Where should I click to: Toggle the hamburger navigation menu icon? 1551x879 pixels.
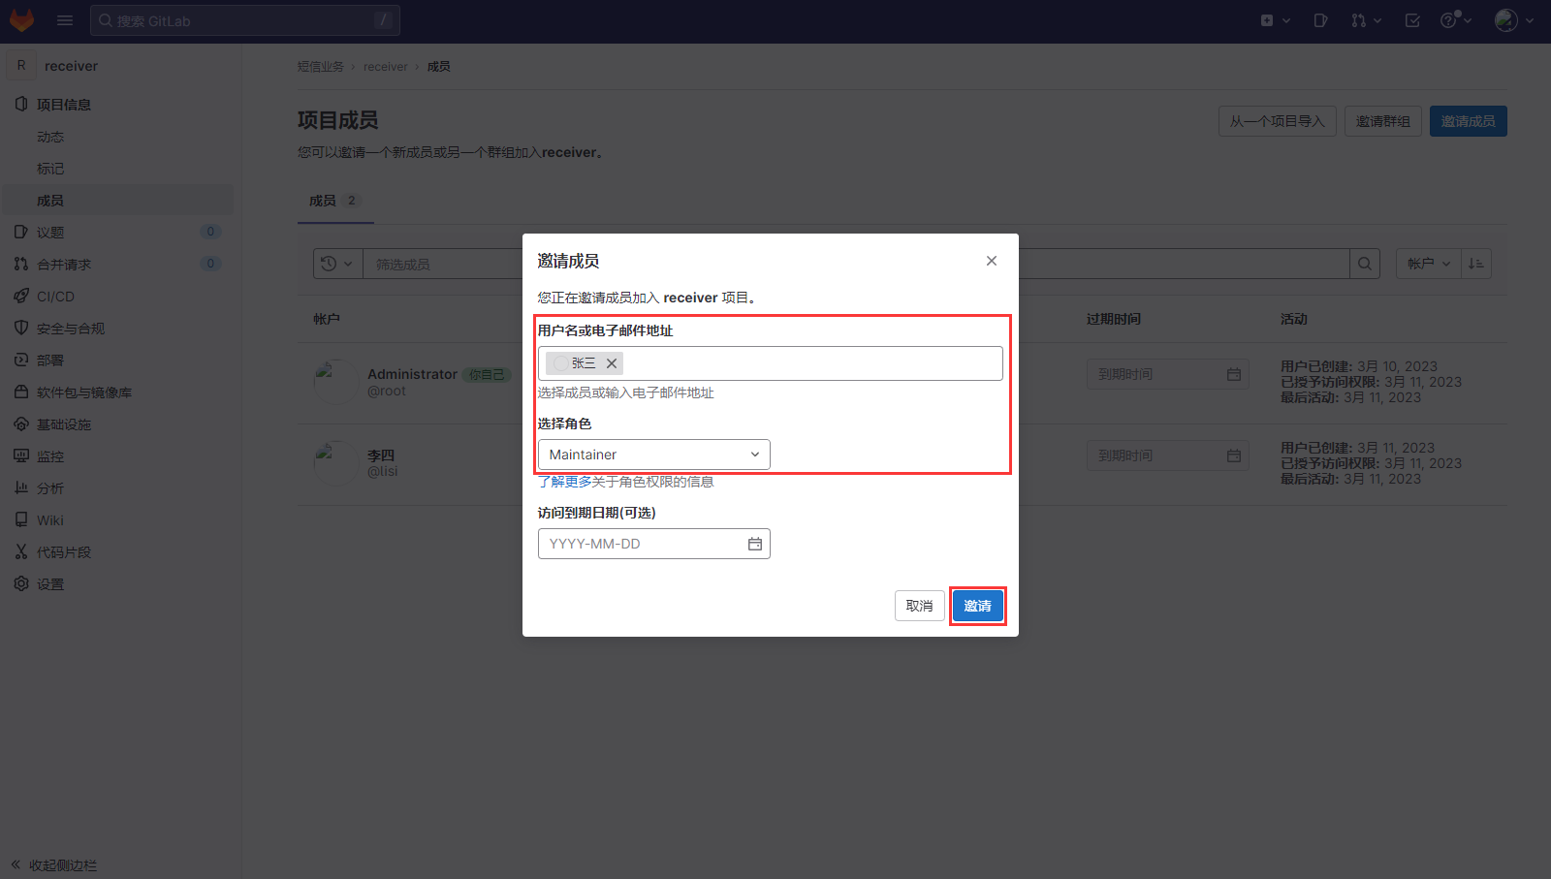(65, 20)
